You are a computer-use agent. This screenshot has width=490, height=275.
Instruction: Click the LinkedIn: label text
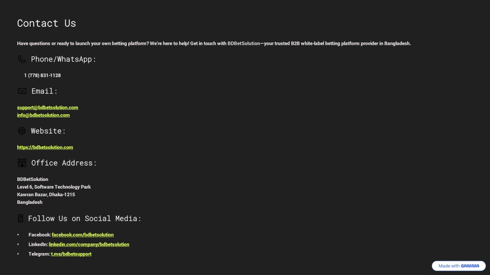click(x=38, y=244)
